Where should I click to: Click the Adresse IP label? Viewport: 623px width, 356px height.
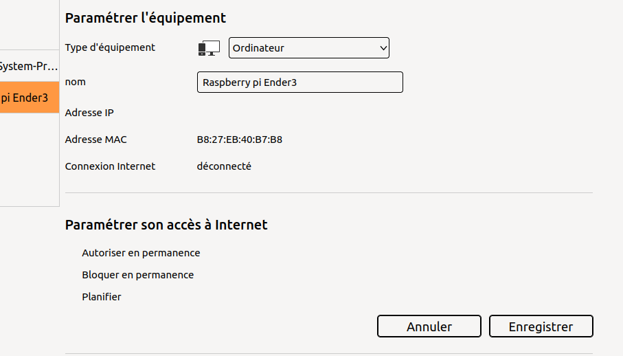pyautogui.click(x=89, y=112)
